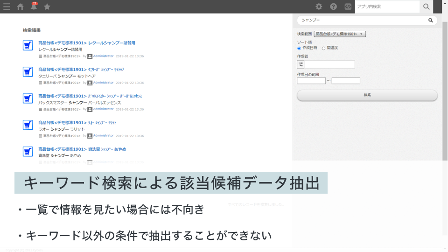
Task: Open result ラオー シャンプー ラリット link
Action: click(x=77, y=123)
